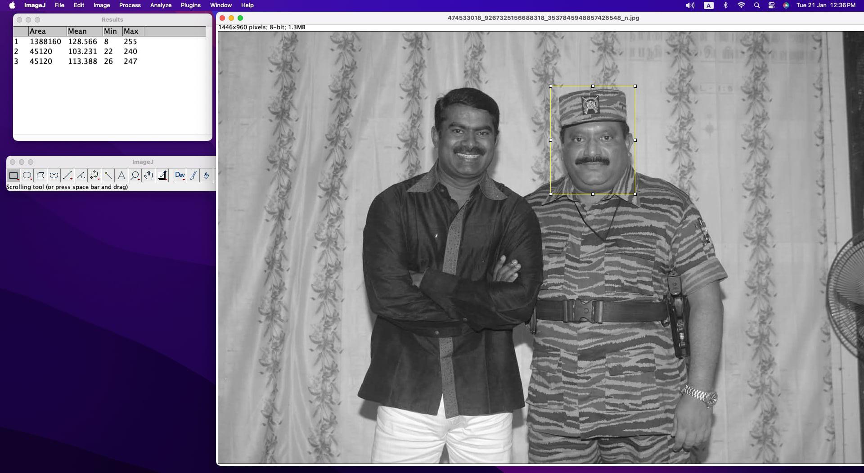The width and height of the screenshot is (864, 473).
Task: Open the Process menu
Action: tap(130, 5)
